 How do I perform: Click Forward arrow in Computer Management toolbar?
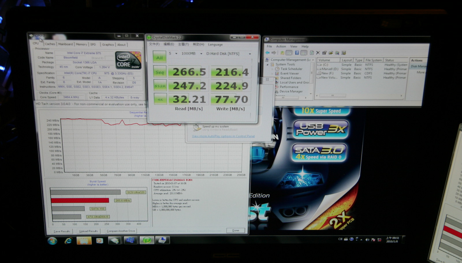coord(274,53)
